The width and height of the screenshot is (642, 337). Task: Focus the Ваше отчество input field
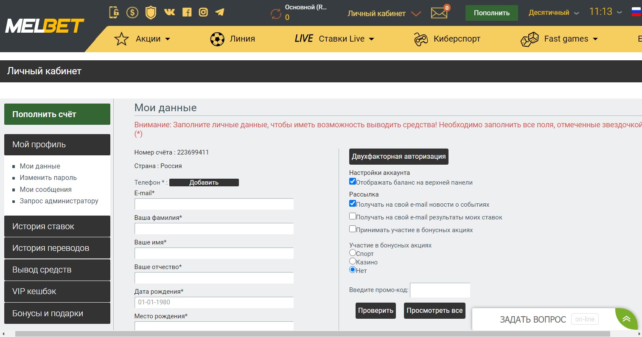[214, 278]
